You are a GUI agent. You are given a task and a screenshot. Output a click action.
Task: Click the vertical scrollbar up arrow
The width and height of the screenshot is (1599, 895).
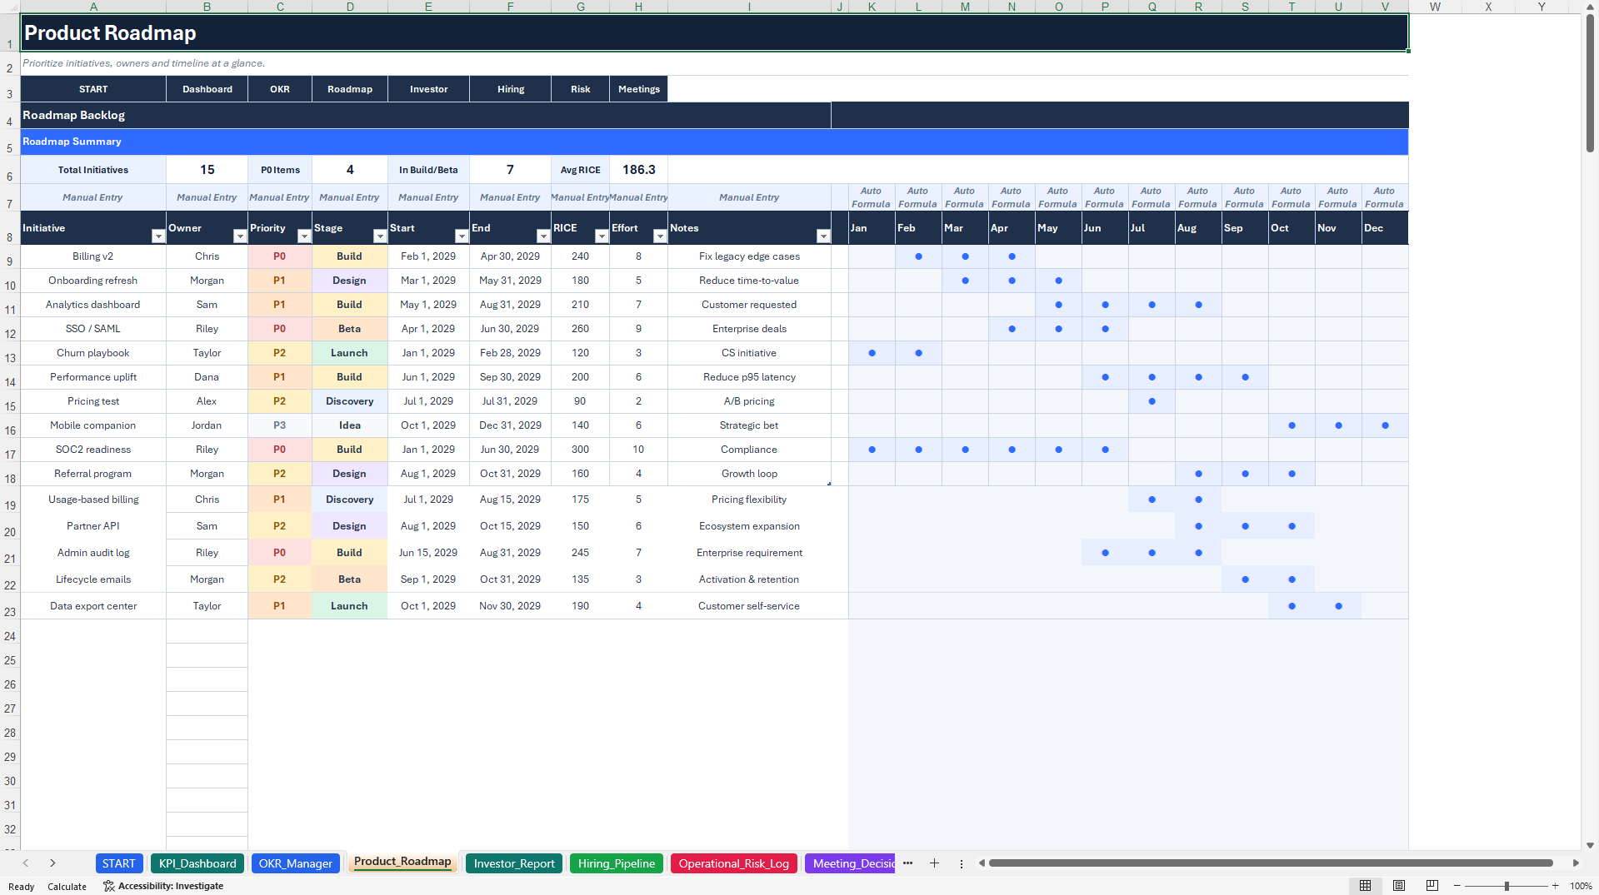pyautogui.click(x=1590, y=7)
